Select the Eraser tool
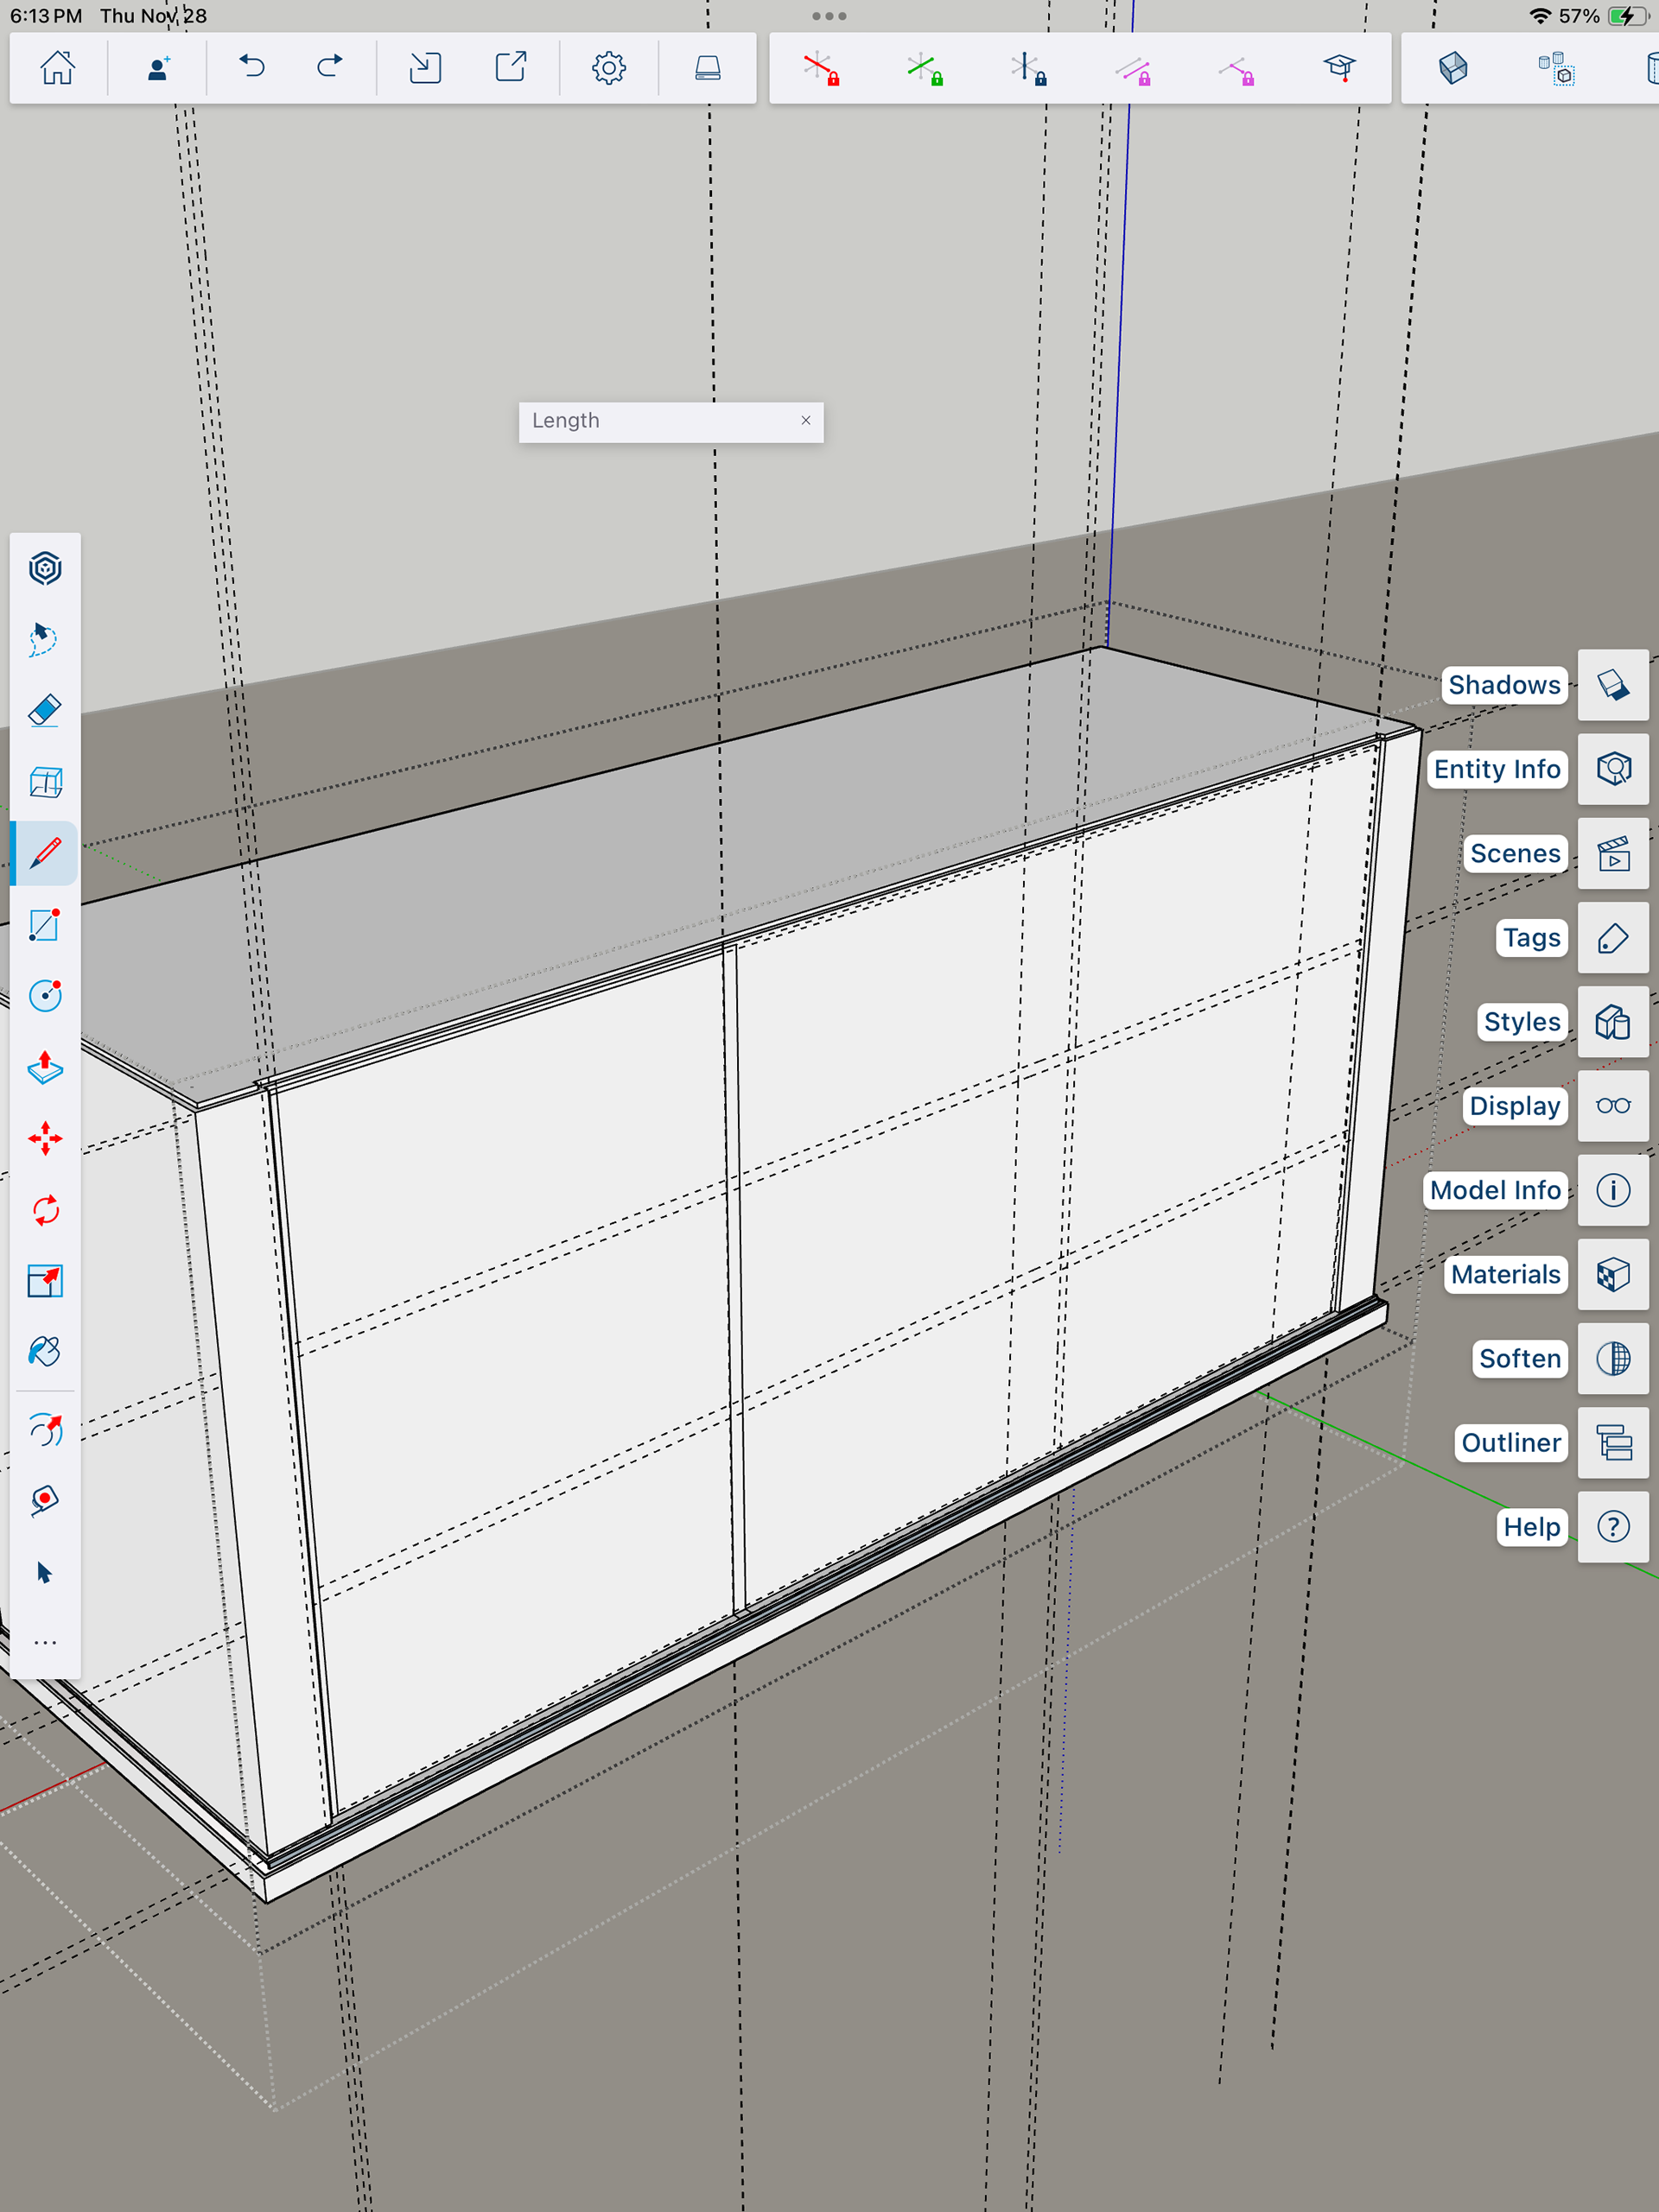 click(45, 711)
